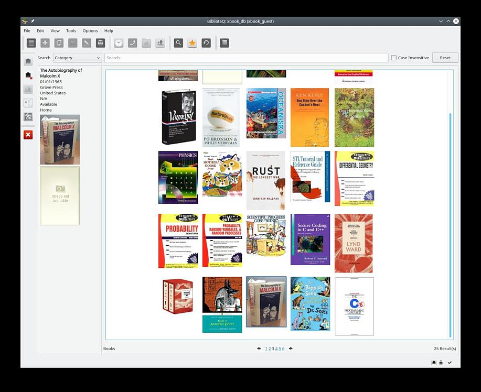Select the Best Mother Goose Ever cover
The width and height of the screenshot is (481, 392).
tap(222, 174)
